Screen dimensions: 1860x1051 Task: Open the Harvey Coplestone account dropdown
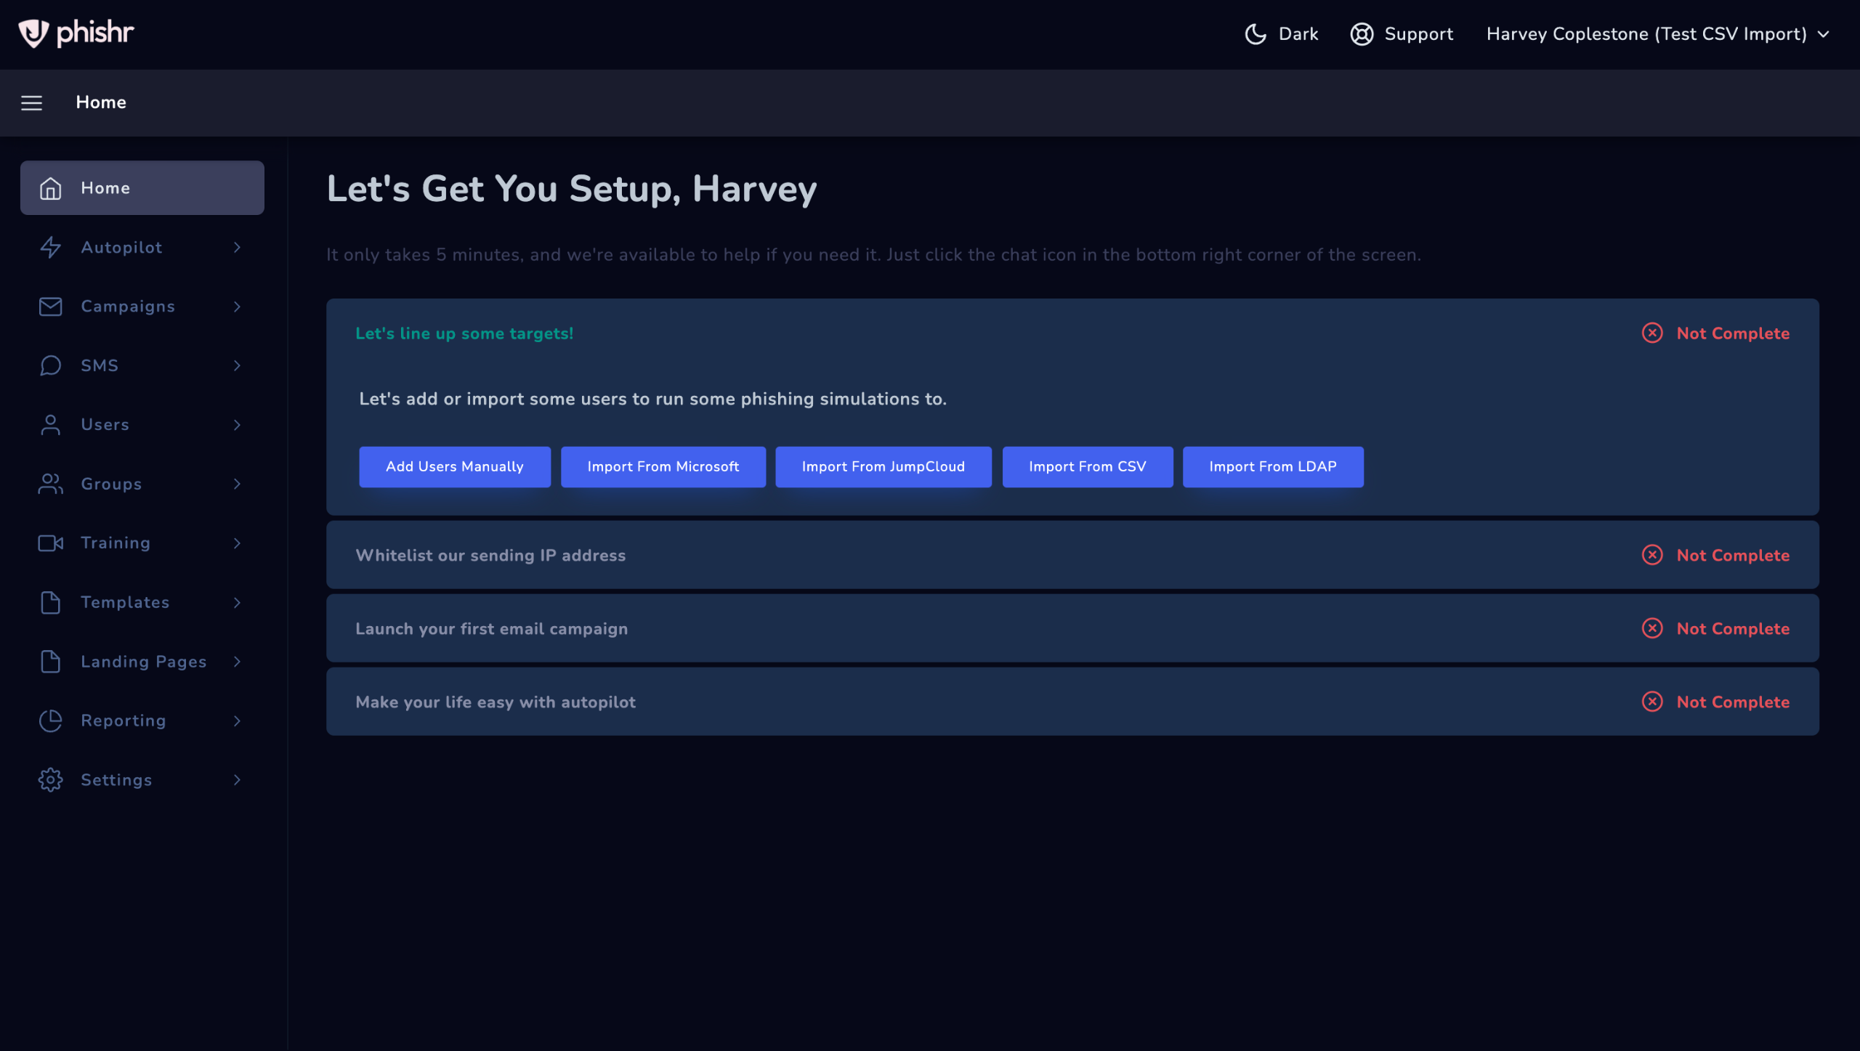click(x=1657, y=34)
